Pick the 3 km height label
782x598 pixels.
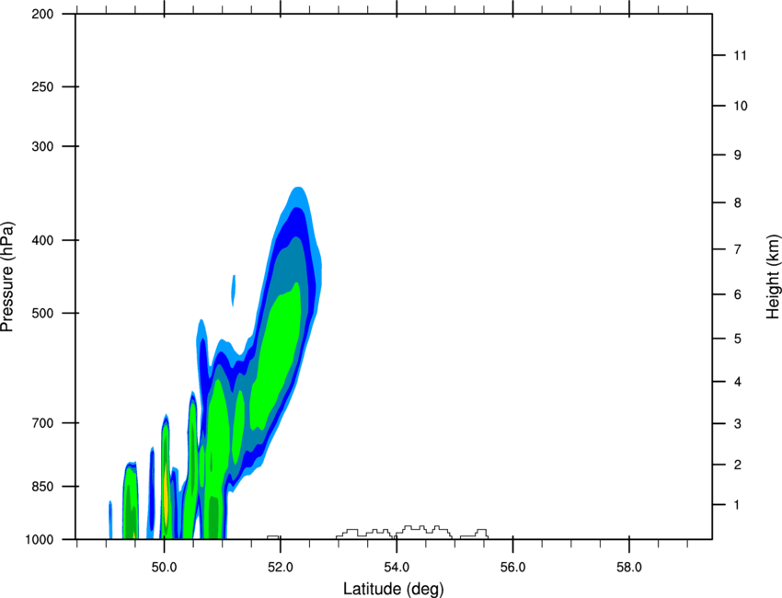(738, 424)
